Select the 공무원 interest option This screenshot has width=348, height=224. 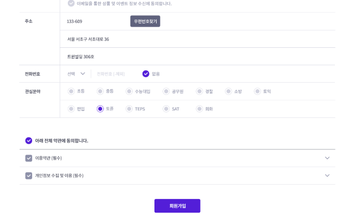[x=166, y=91]
